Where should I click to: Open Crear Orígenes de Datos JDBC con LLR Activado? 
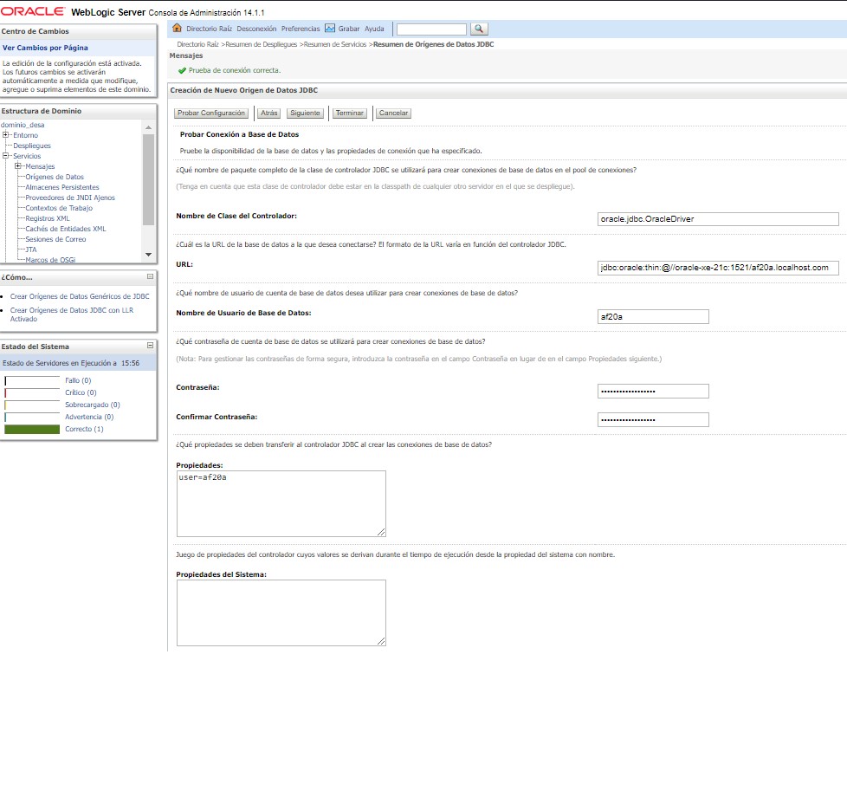pos(72,314)
